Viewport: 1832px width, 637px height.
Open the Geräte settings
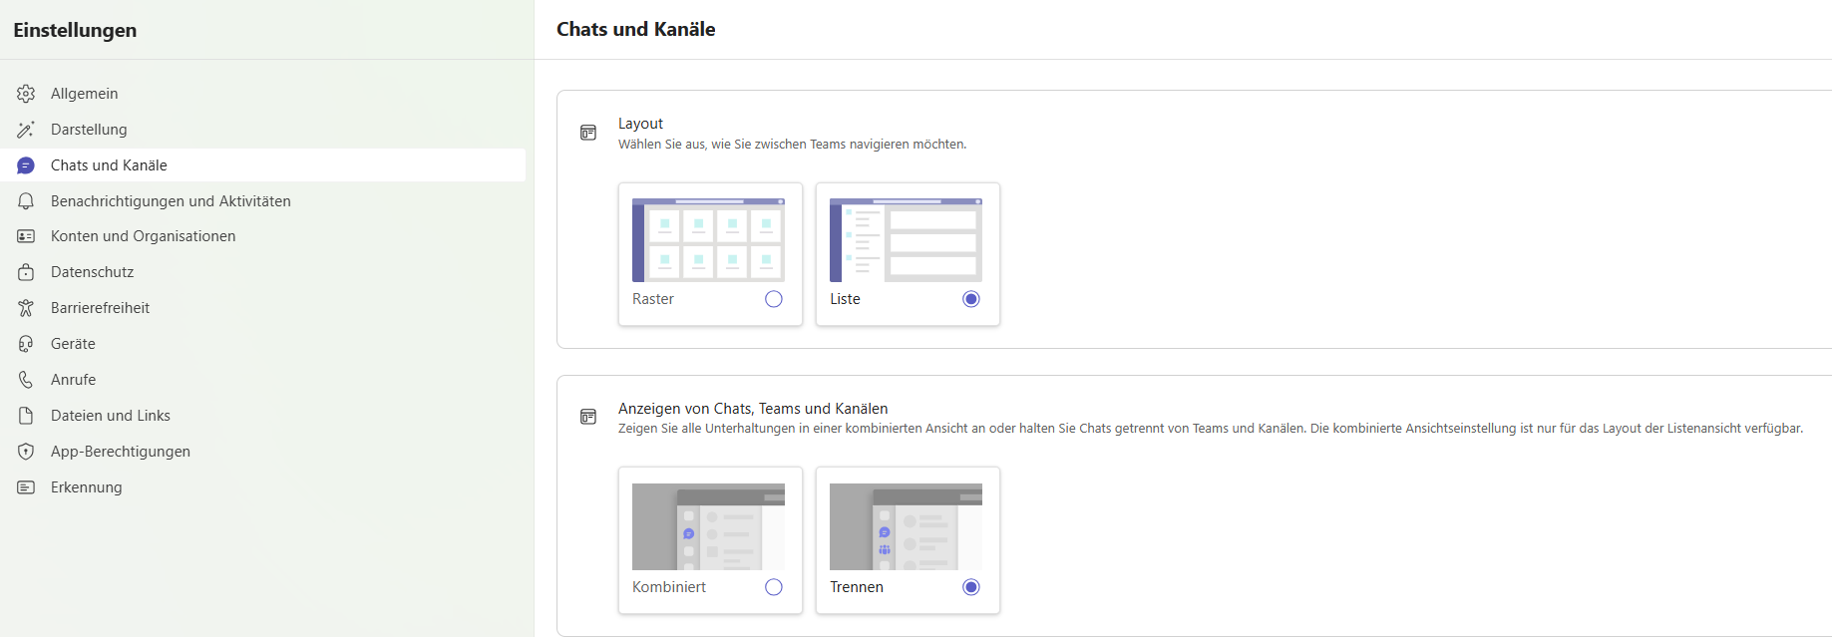pos(263,344)
